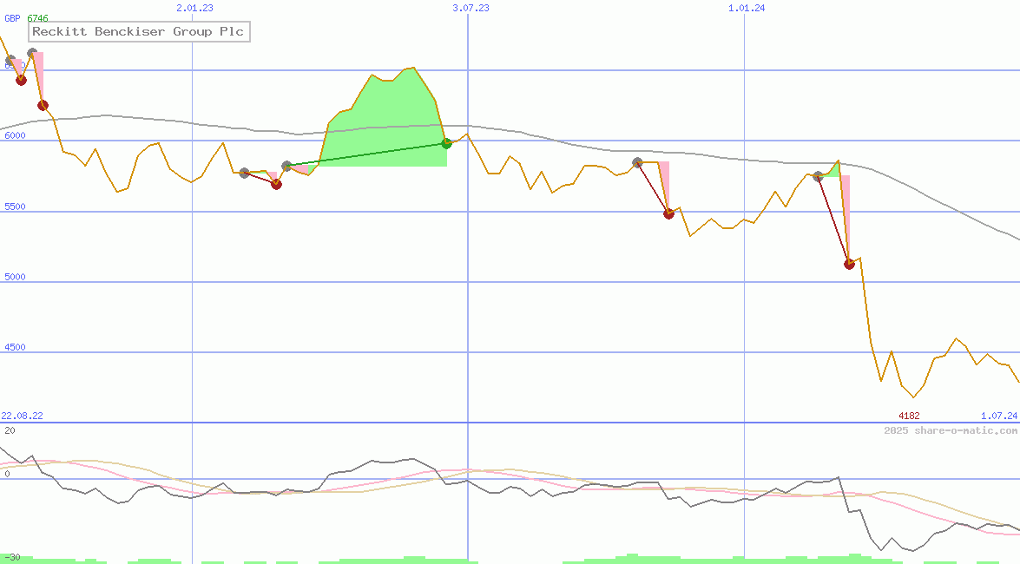Image resolution: width=1020 pixels, height=564 pixels.
Task: Click the 20 indicator axis label
Action: [10, 430]
